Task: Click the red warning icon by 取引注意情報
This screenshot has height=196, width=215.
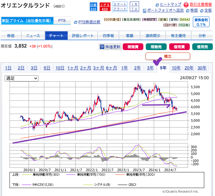Action: point(186,5)
